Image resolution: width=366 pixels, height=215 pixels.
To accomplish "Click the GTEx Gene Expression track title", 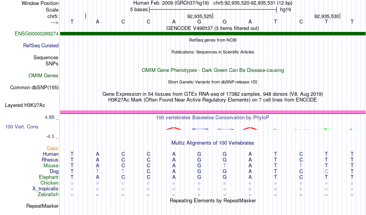I will [212, 94].
